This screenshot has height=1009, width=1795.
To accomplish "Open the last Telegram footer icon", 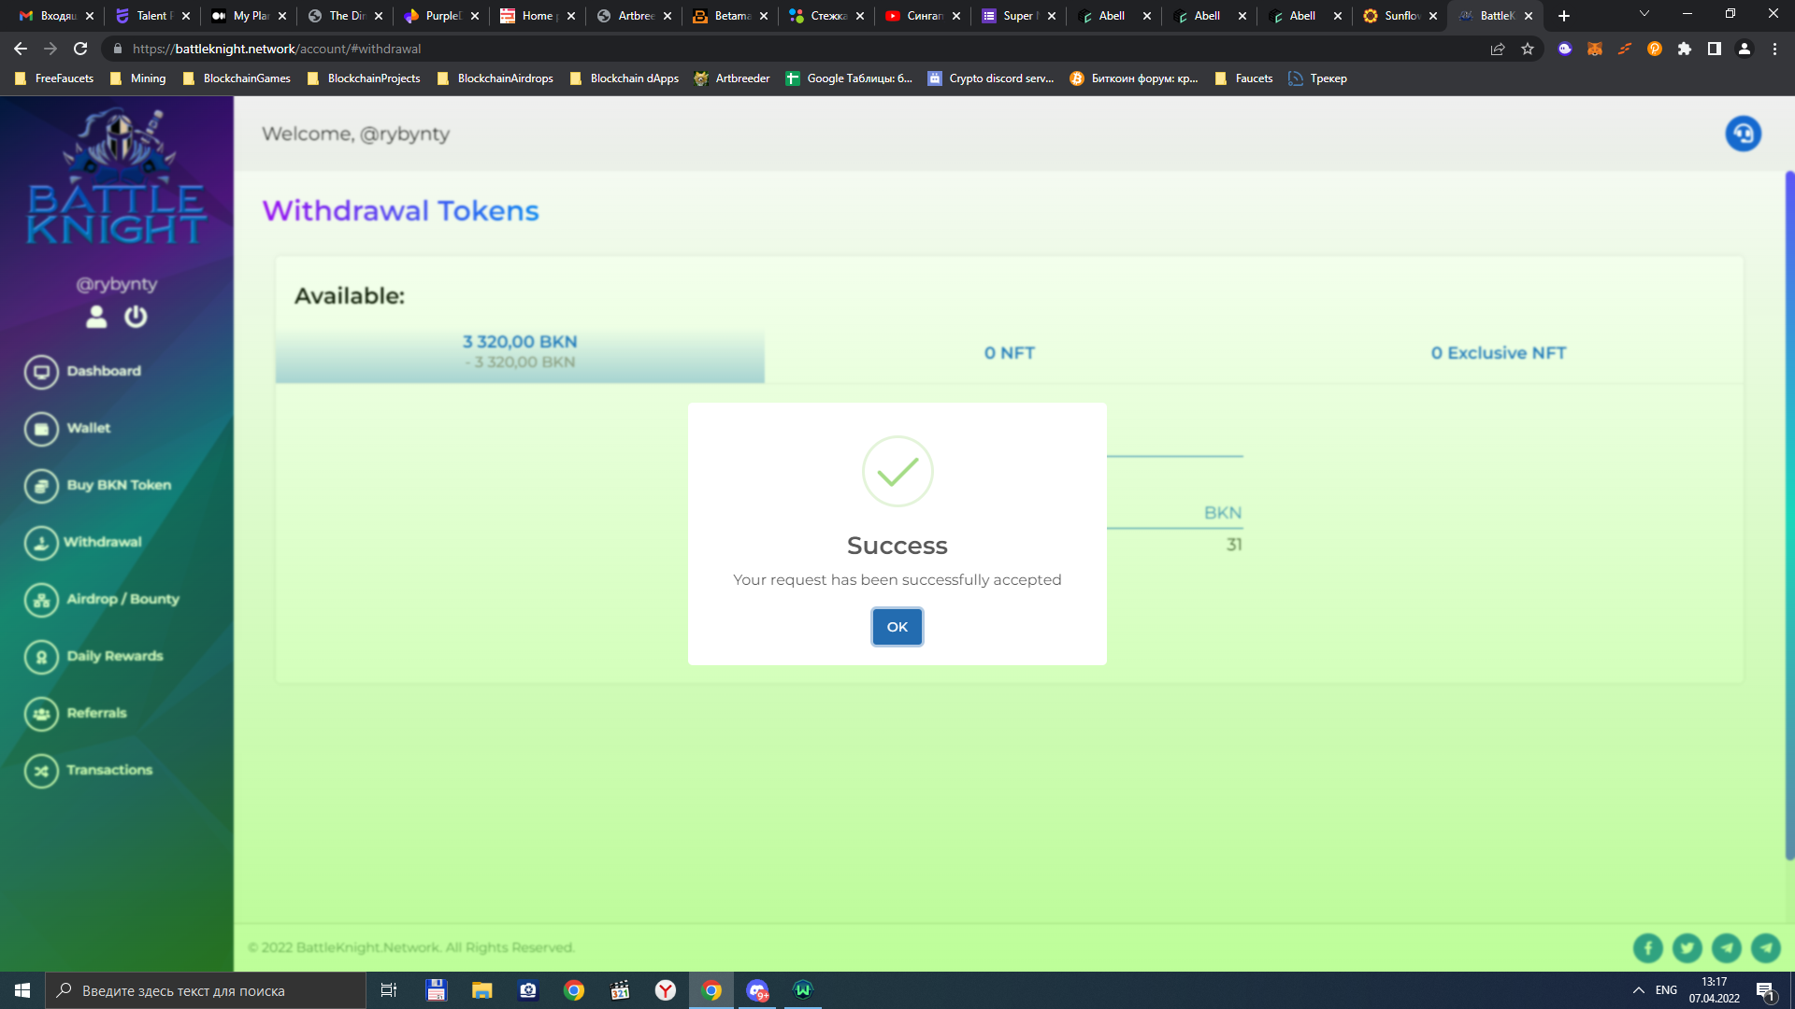I will pos(1765,948).
